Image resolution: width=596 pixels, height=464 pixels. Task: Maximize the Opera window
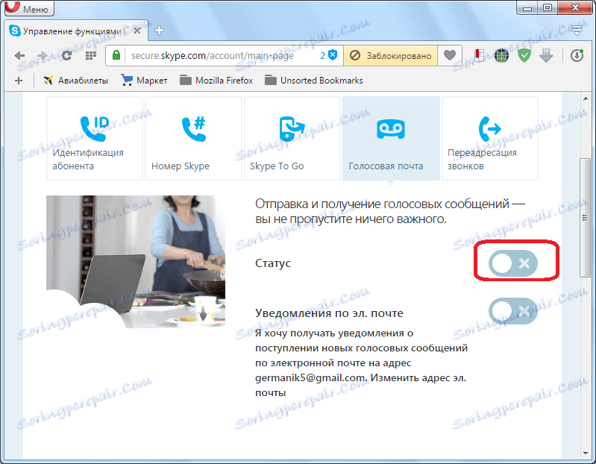pos(548,7)
